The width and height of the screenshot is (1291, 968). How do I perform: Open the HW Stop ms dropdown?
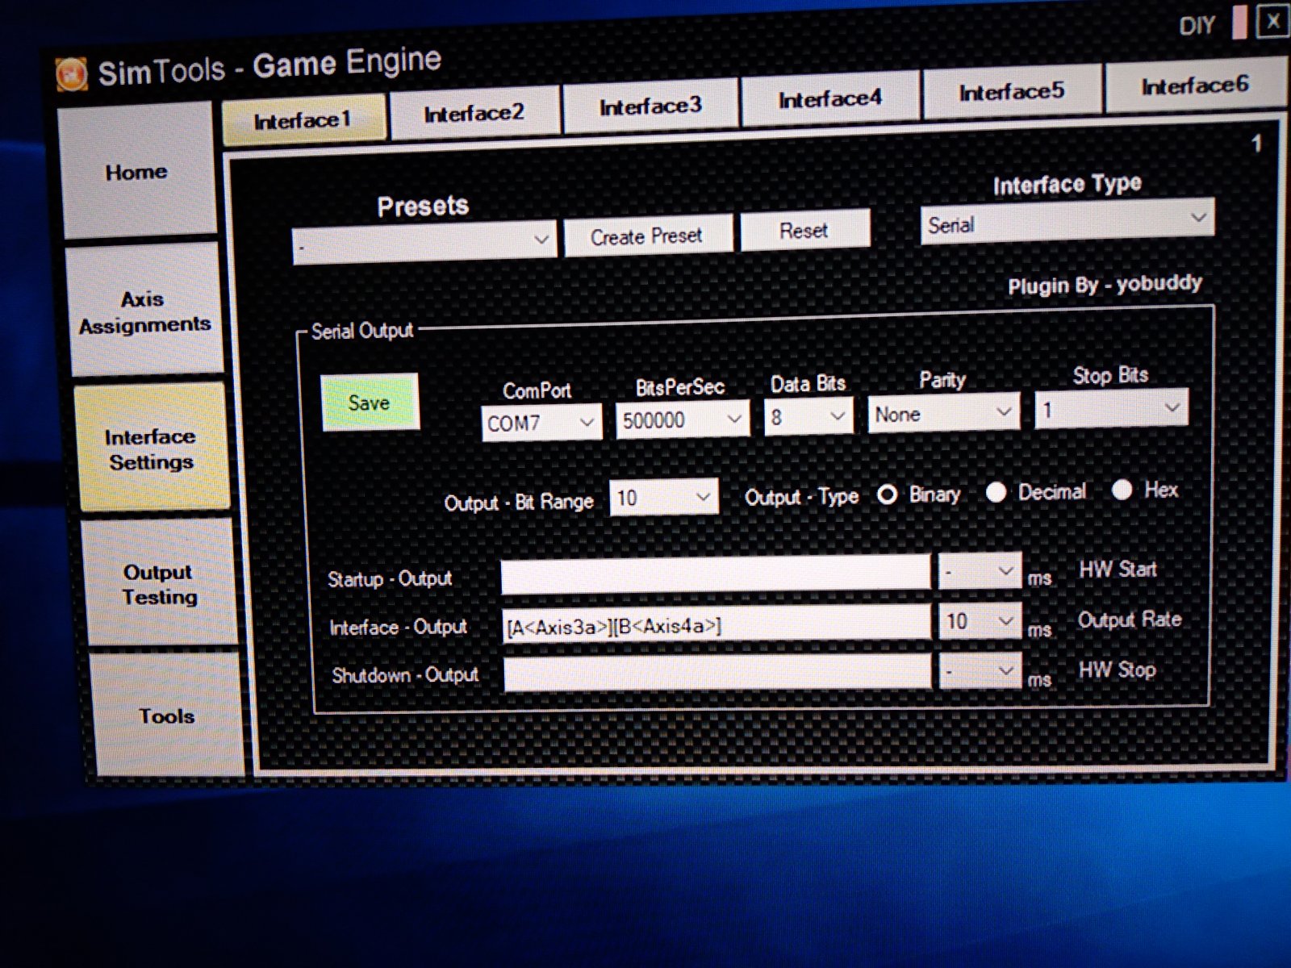(x=980, y=670)
